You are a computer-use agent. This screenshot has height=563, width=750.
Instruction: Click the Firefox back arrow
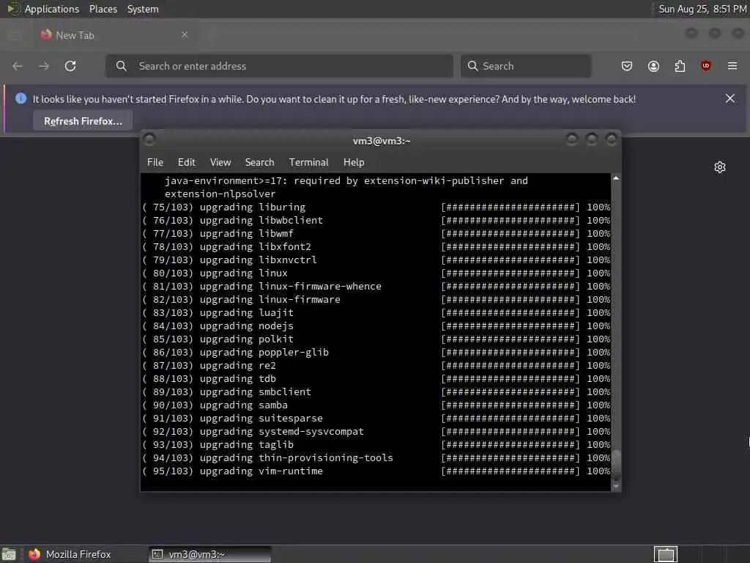point(18,66)
